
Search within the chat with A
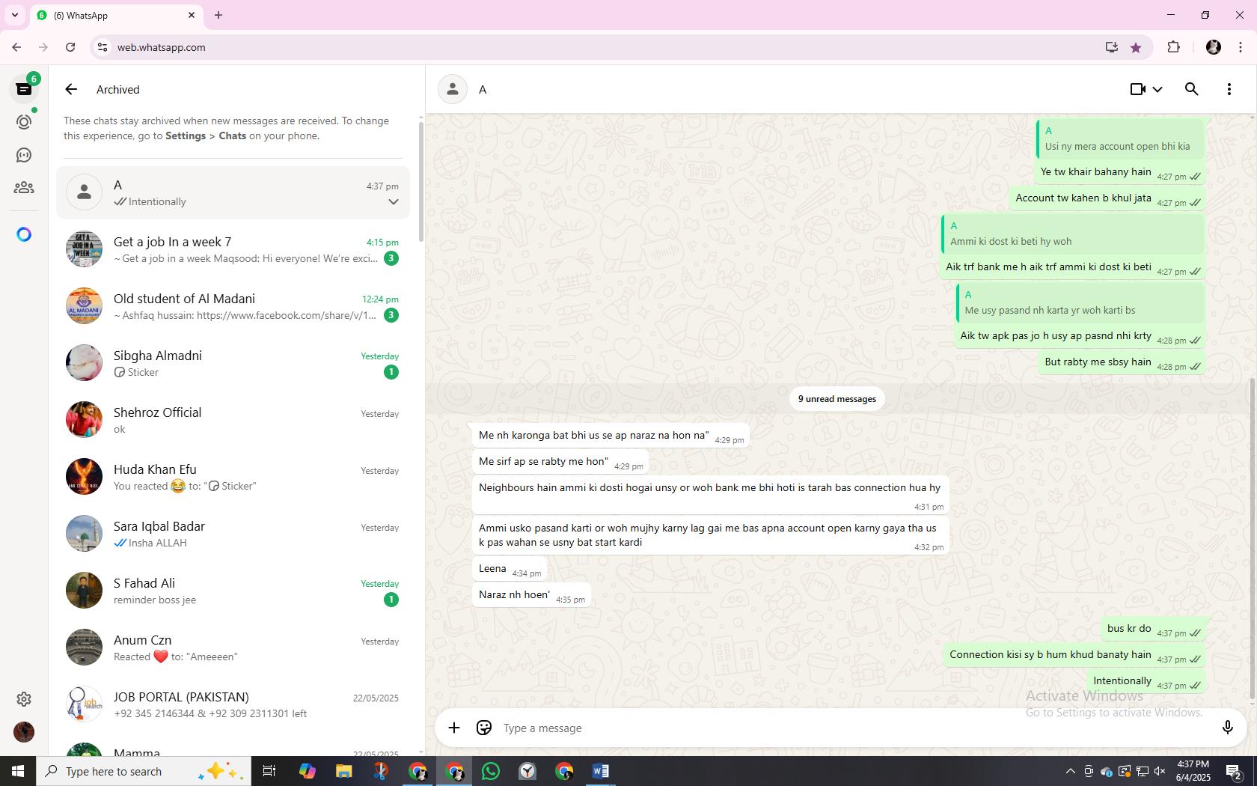click(1192, 89)
